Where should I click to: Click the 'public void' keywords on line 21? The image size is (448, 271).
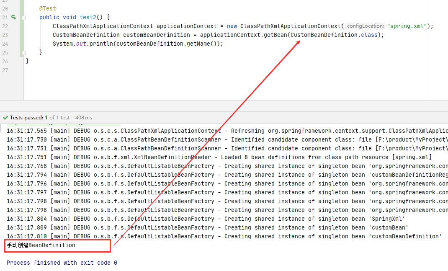(x=58, y=18)
